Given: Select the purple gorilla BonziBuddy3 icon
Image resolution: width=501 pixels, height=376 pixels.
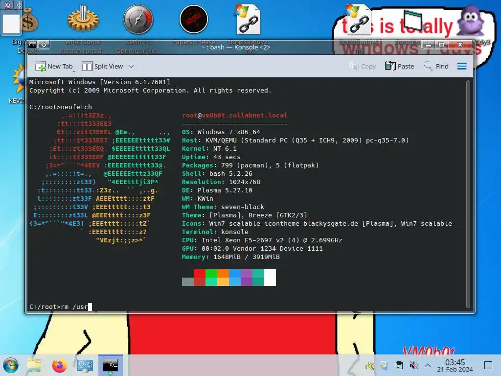Looking at the screenshot, I should point(471,21).
